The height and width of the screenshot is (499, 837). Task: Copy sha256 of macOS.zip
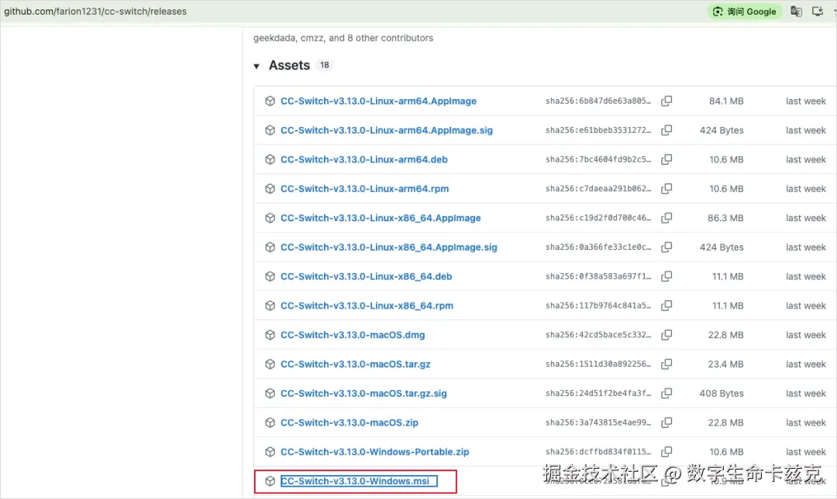point(666,422)
